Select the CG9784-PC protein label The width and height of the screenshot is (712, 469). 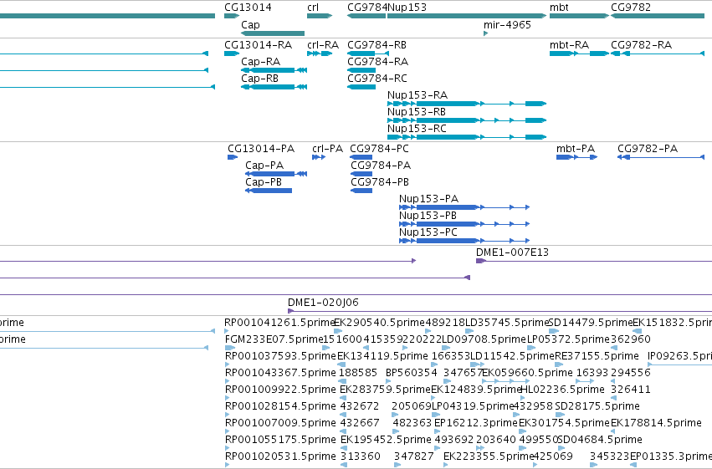coord(379,149)
